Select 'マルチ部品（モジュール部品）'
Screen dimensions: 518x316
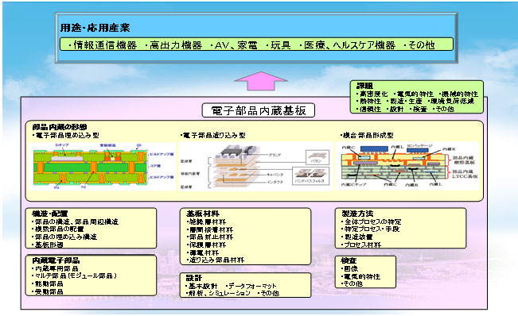[76, 276]
